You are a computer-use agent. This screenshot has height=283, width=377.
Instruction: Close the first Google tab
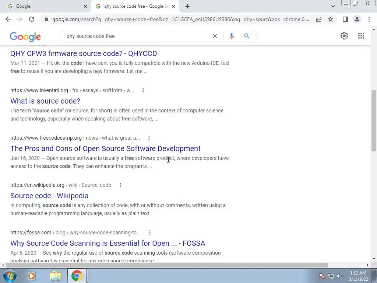(x=85, y=6)
